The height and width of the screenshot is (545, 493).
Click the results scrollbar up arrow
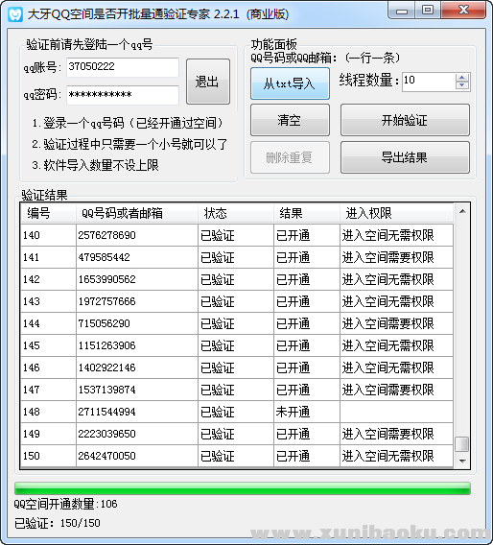click(x=462, y=211)
